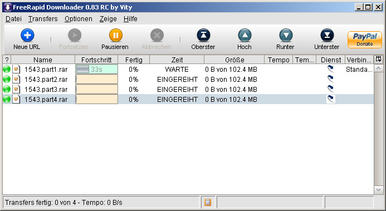The height and width of the screenshot is (211, 386).
Task: Sort by Tempo column header
Action: click(278, 60)
